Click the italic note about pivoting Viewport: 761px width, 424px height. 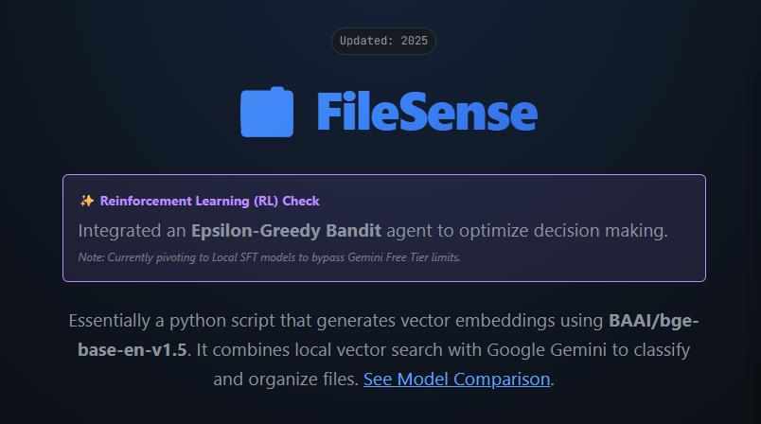(269, 257)
